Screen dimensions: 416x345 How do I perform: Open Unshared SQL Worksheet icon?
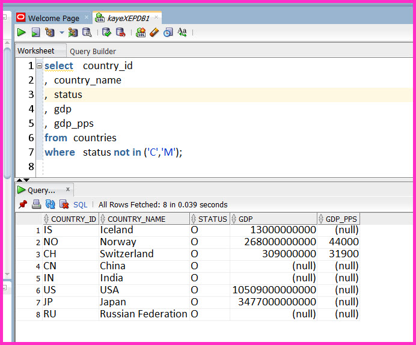click(x=141, y=32)
